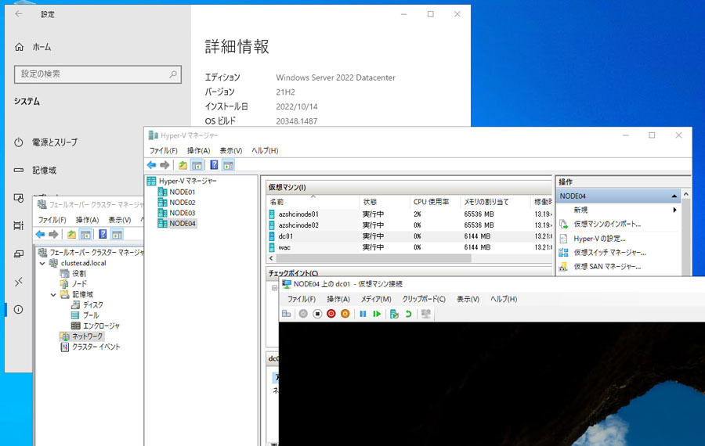
Task: Click the forward arrow in Failover Cluster Manager toolbar
Action: coord(53,235)
